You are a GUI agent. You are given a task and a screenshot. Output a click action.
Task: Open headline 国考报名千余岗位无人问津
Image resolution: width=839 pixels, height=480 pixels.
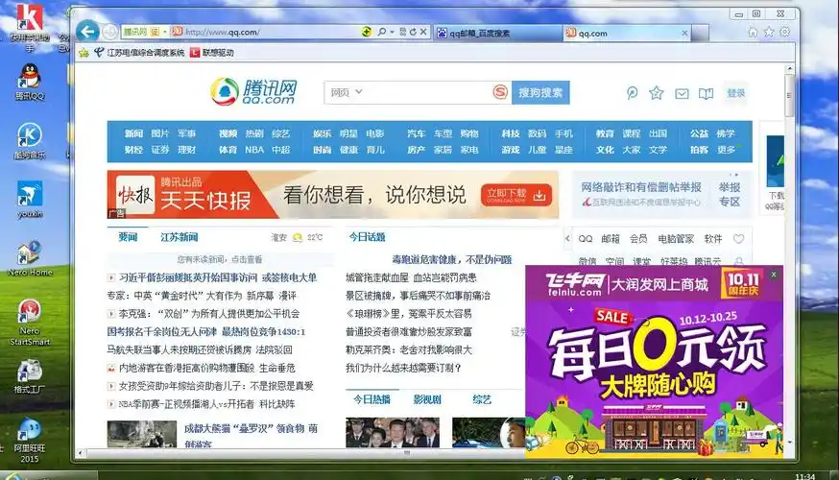(161, 332)
